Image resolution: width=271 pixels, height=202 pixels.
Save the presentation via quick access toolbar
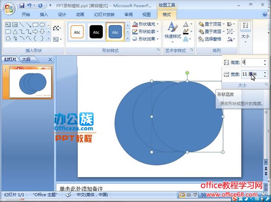tap(22, 5)
